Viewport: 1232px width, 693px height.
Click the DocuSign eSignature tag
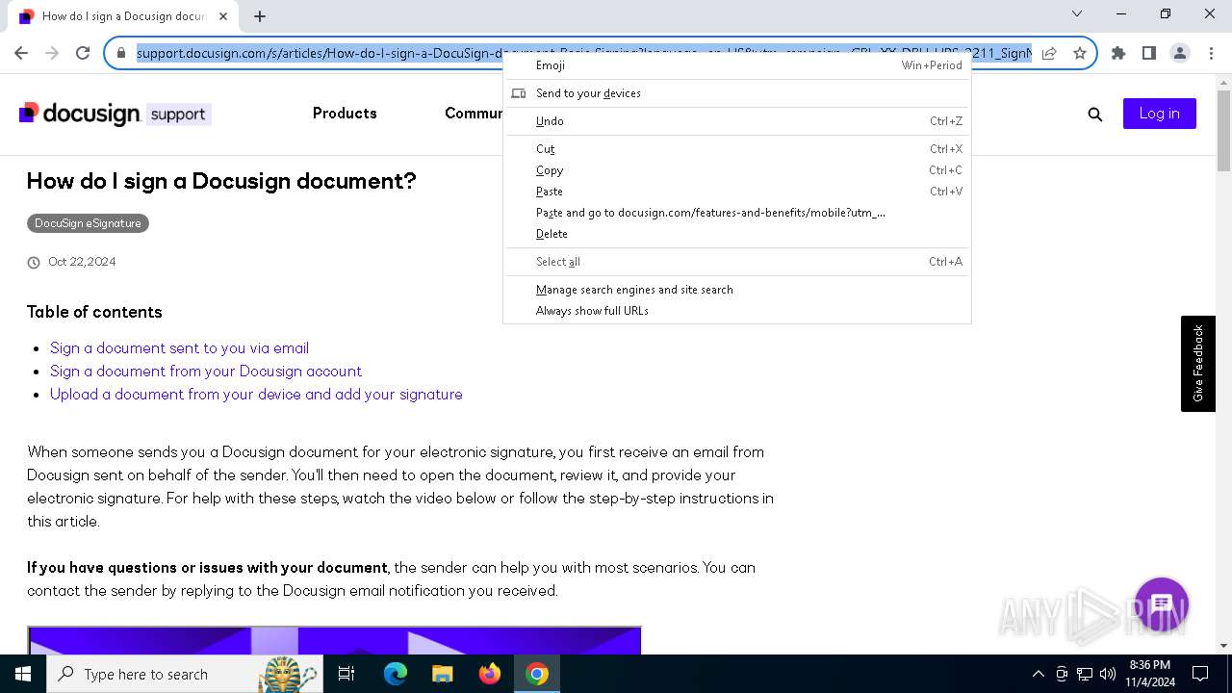coord(88,223)
